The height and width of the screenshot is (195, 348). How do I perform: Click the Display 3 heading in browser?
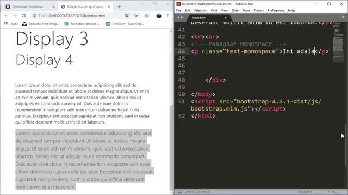coord(52,39)
